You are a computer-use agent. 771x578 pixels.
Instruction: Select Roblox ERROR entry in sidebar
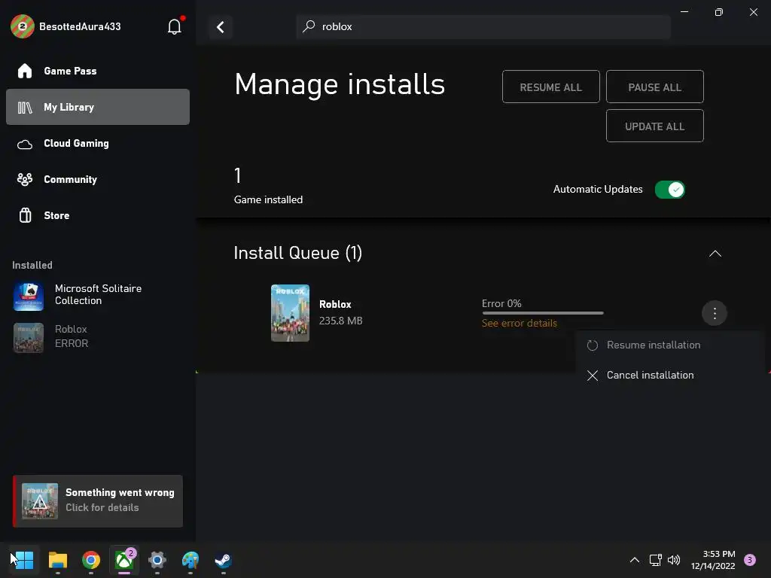click(98, 337)
